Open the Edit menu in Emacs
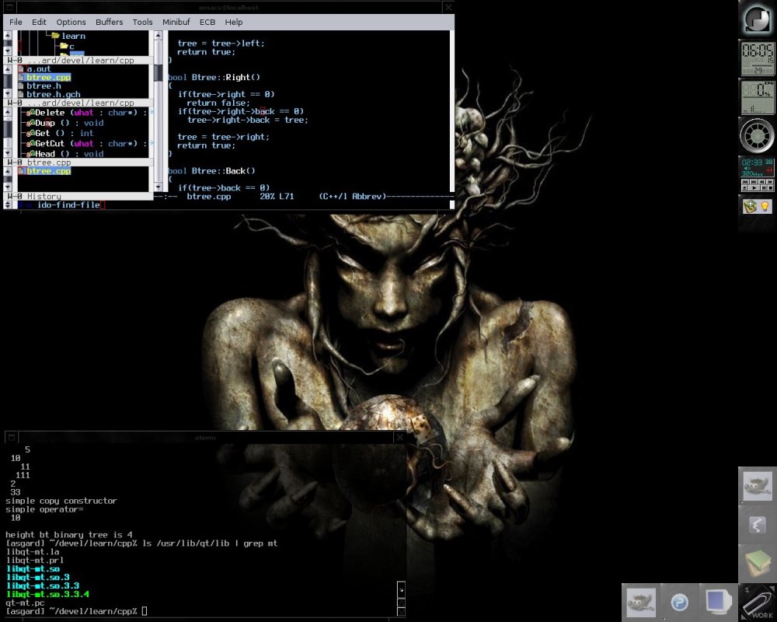777x622 pixels. tap(39, 22)
